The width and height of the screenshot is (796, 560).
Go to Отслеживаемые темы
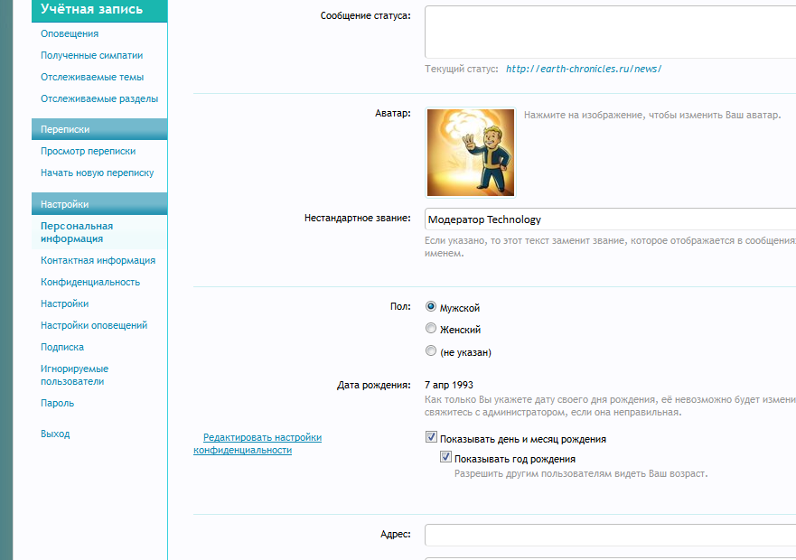click(92, 77)
